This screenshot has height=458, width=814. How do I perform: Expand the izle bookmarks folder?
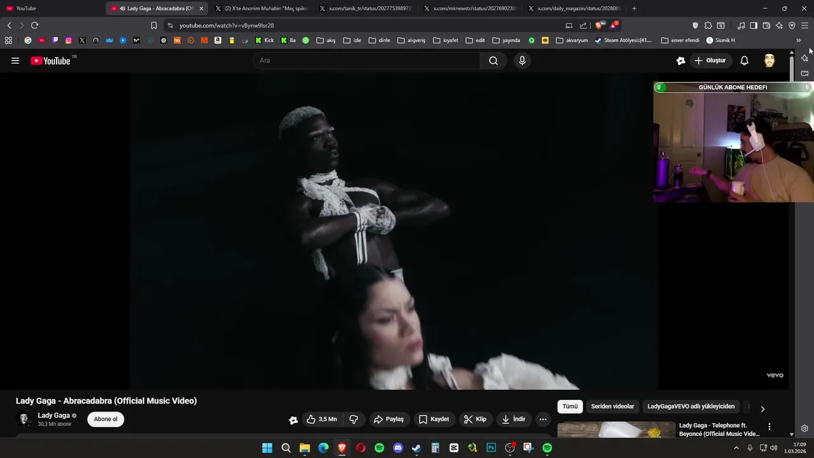[352, 40]
